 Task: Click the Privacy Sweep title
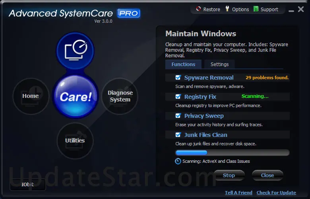[x=204, y=116]
